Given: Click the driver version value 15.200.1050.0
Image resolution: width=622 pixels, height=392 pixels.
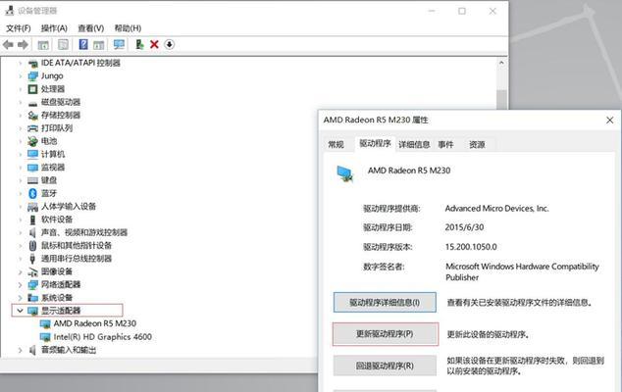Looking at the screenshot, I should 471,247.
